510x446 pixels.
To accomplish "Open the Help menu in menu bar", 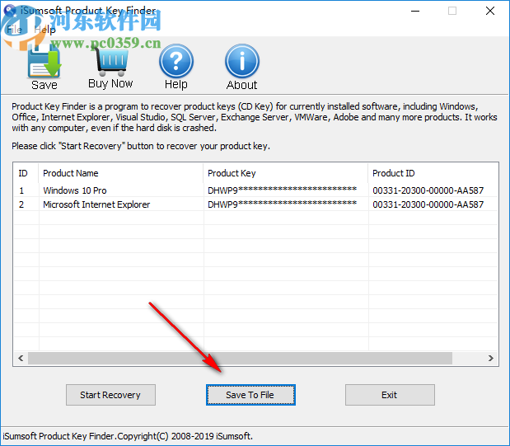I will pyautogui.click(x=44, y=30).
